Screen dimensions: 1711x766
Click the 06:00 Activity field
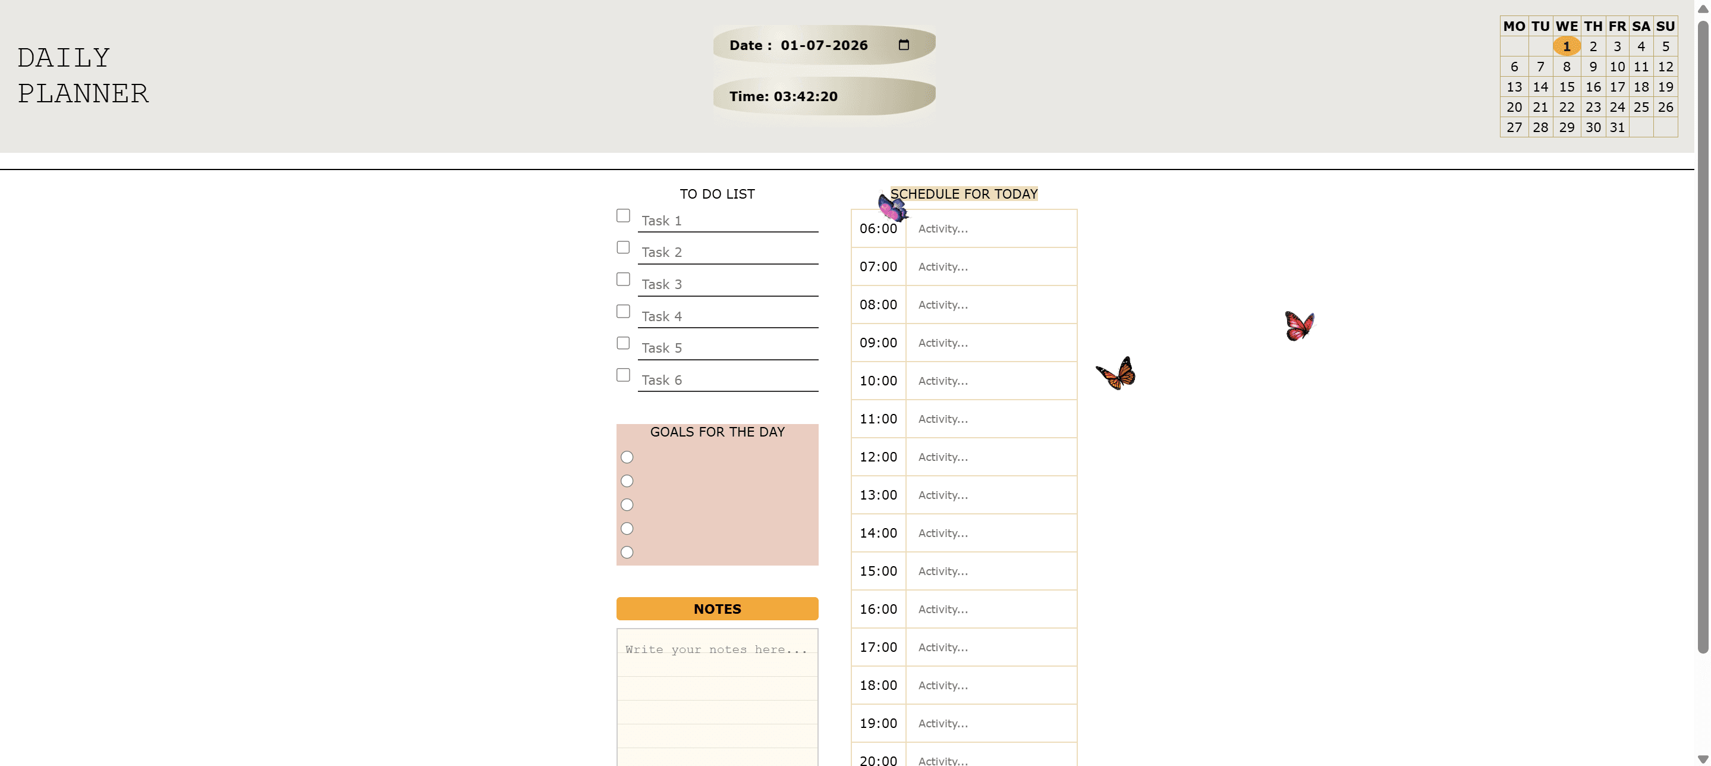click(991, 228)
